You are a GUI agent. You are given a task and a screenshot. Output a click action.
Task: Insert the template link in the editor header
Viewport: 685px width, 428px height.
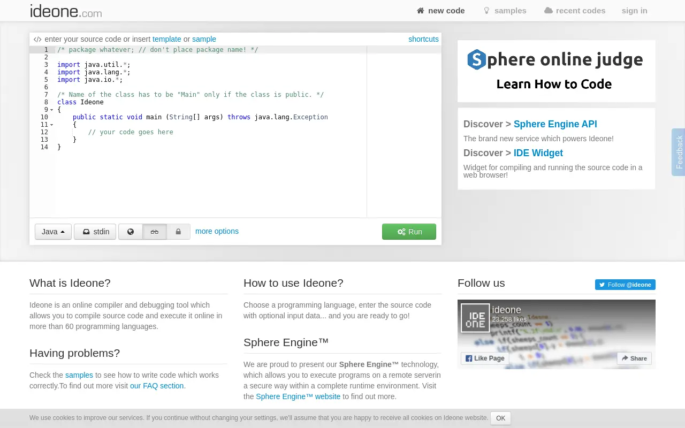(x=167, y=39)
